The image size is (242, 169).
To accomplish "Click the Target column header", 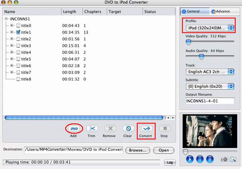I will (x=125, y=12).
